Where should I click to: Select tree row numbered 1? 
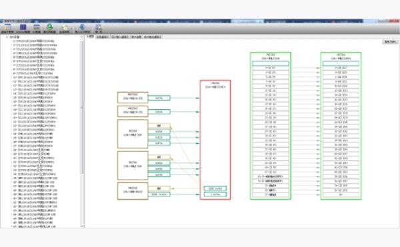(34, 41)
